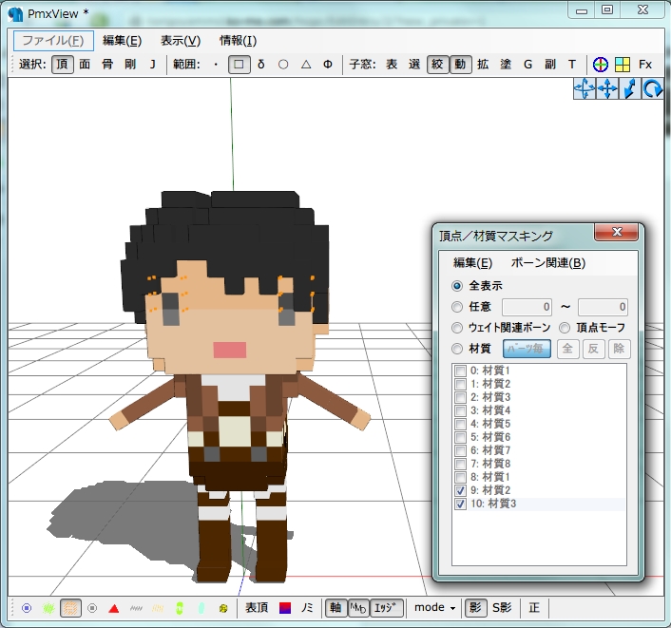Choose the triangle range selection tool

(306, 65)
